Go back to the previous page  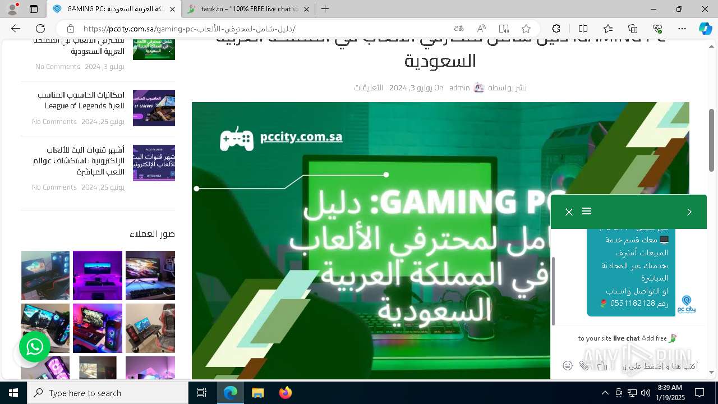tap(16, 29)
